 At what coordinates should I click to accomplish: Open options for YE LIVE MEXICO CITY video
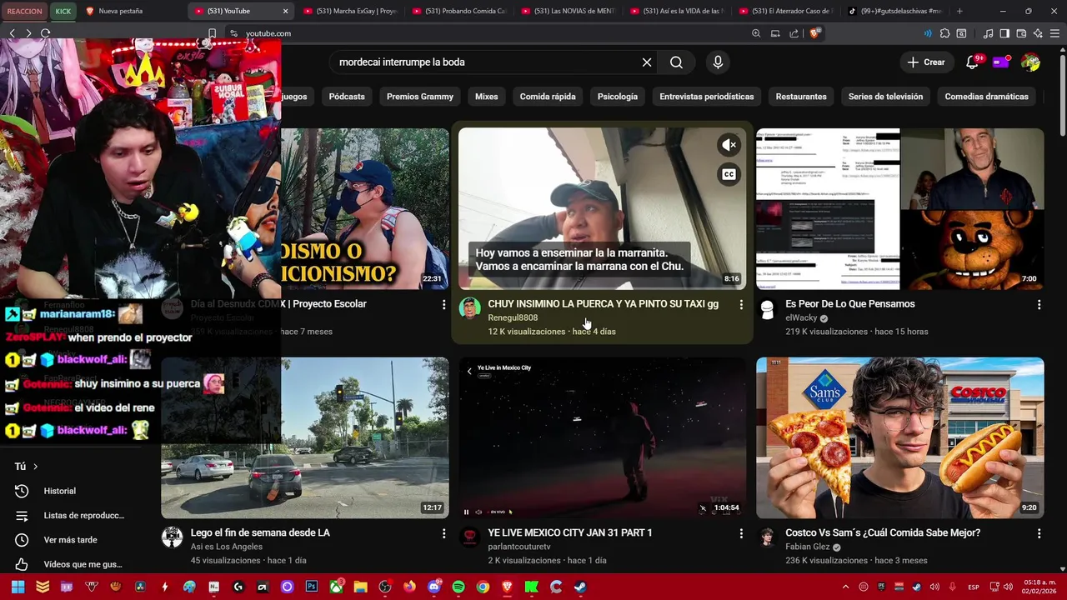(741, 533)
